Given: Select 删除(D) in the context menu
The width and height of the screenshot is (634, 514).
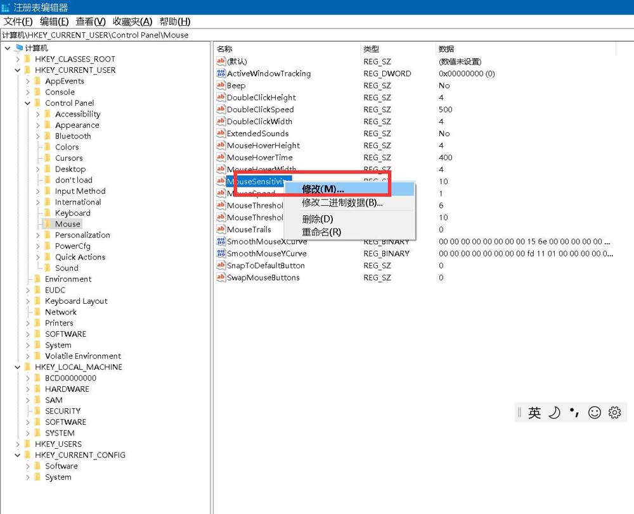Looking at the screenshot, I should tap(317, 219).
